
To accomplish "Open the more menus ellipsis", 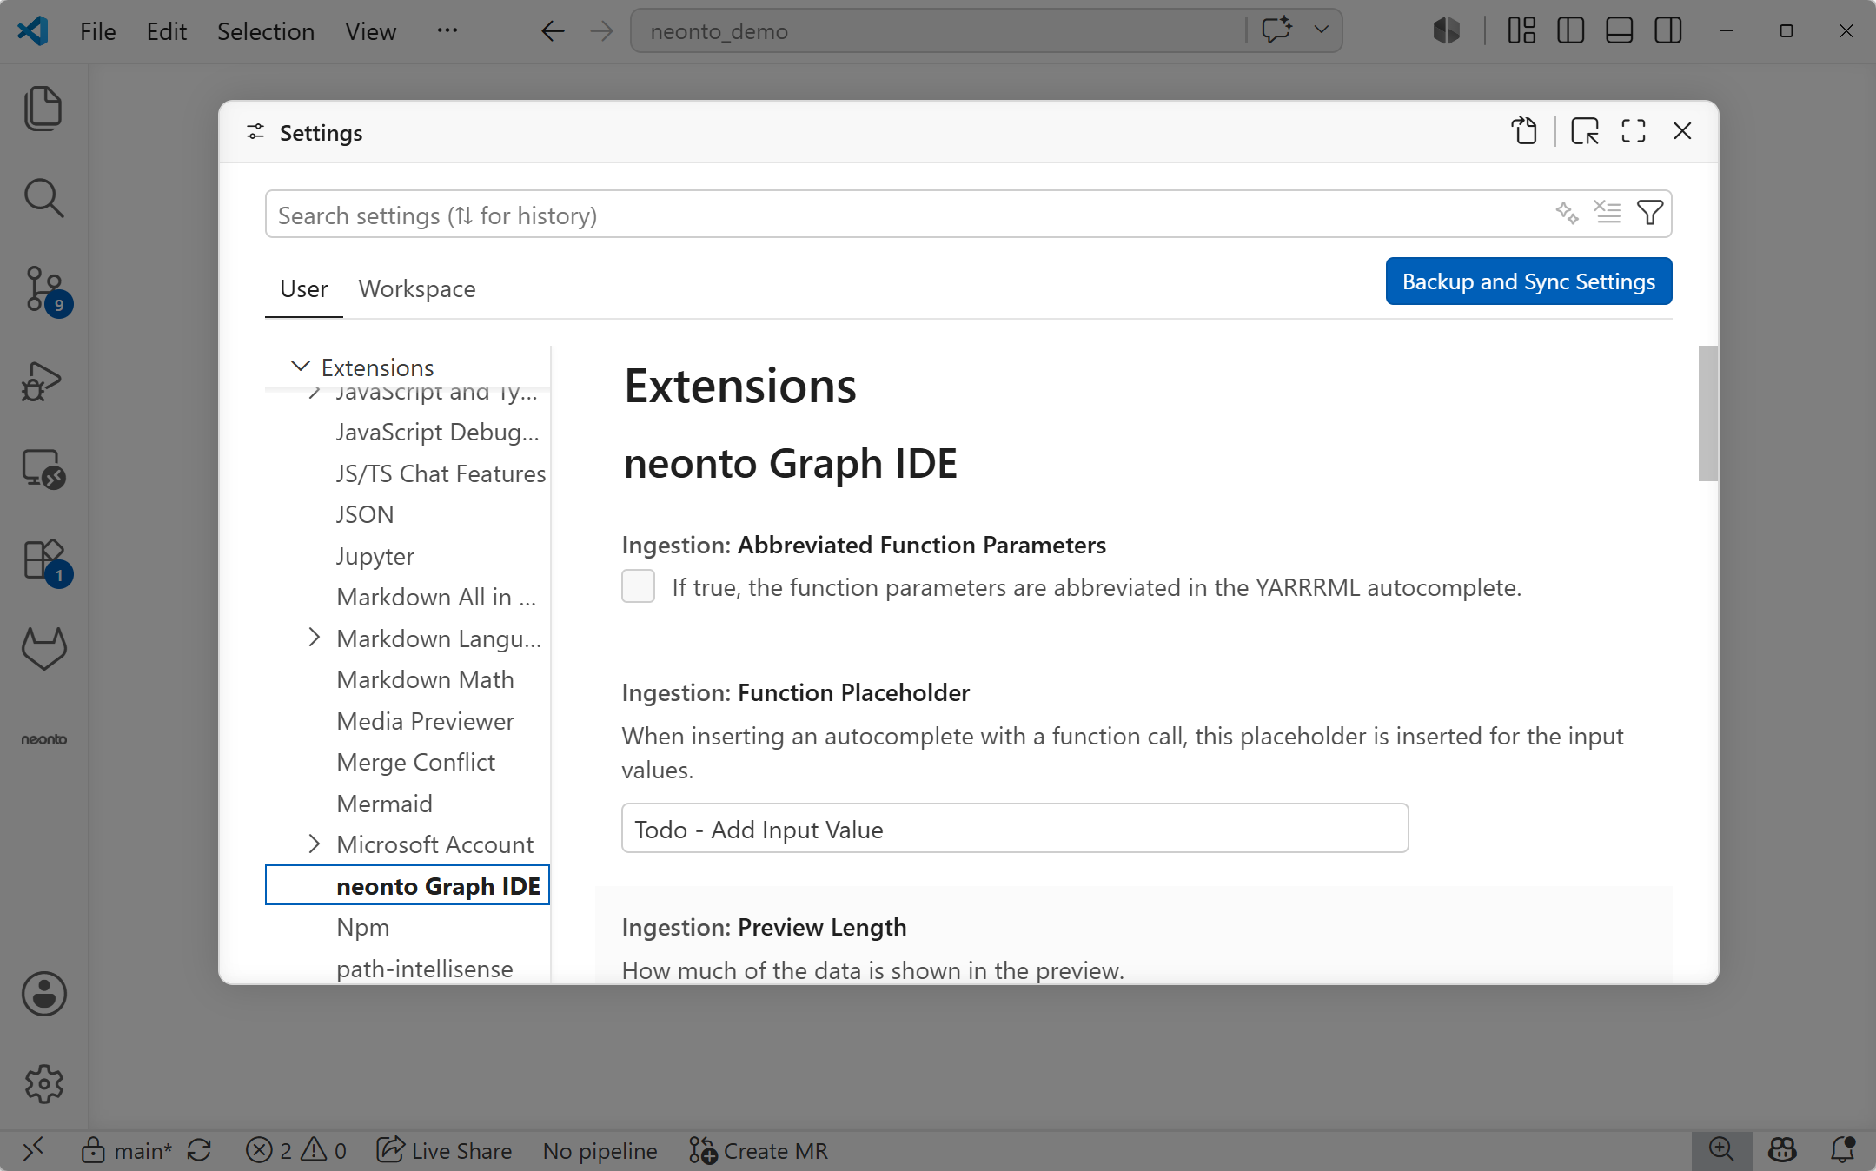I will [447, 30].
